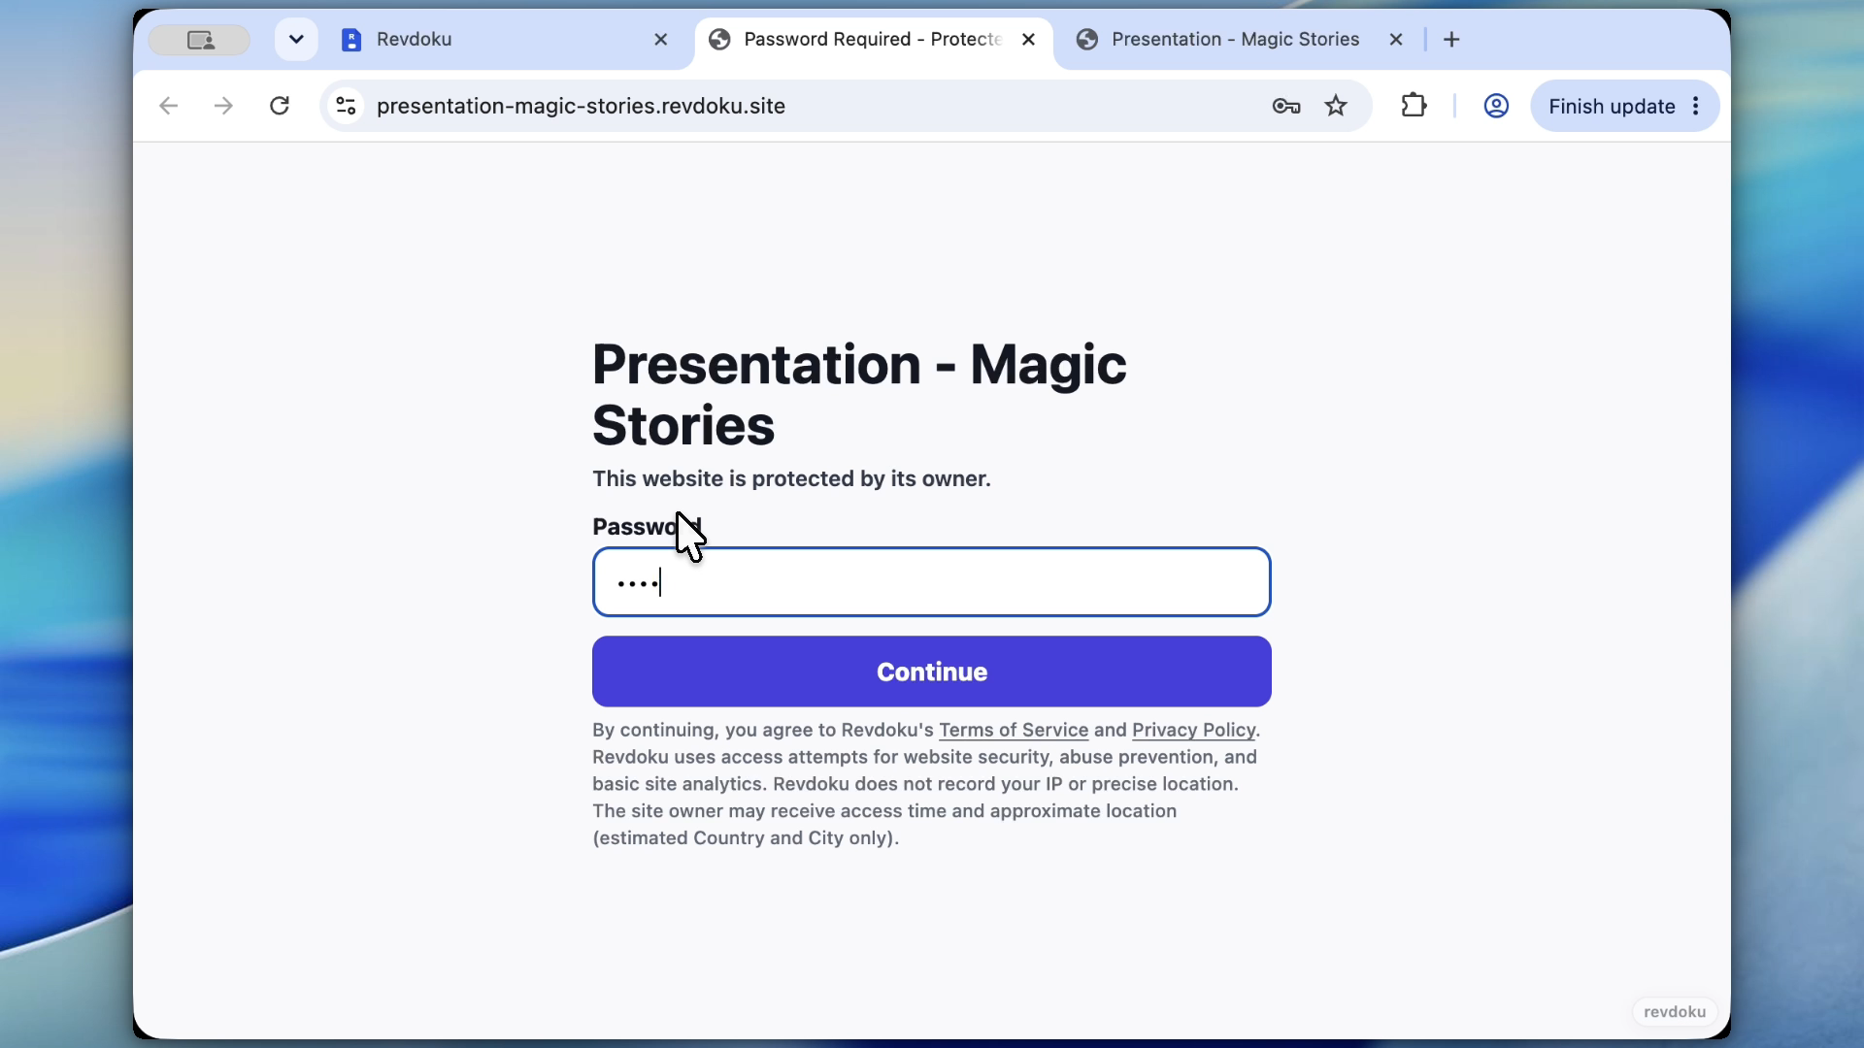The image size is (1864, 1048).
Task: Open Chrome three-dot menu
Action: (1696, 106)
